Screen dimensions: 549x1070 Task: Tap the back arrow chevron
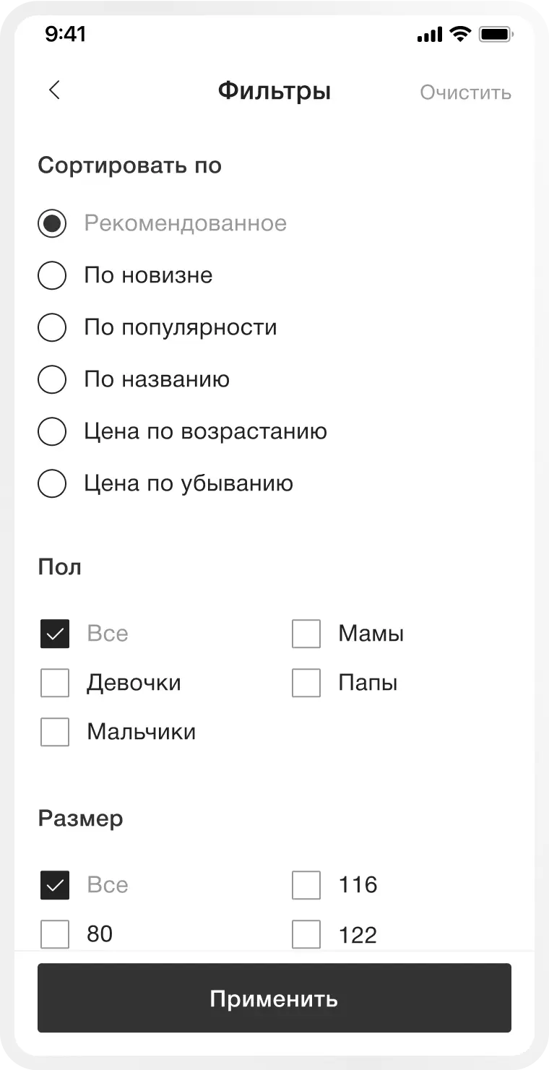(53, 90)
